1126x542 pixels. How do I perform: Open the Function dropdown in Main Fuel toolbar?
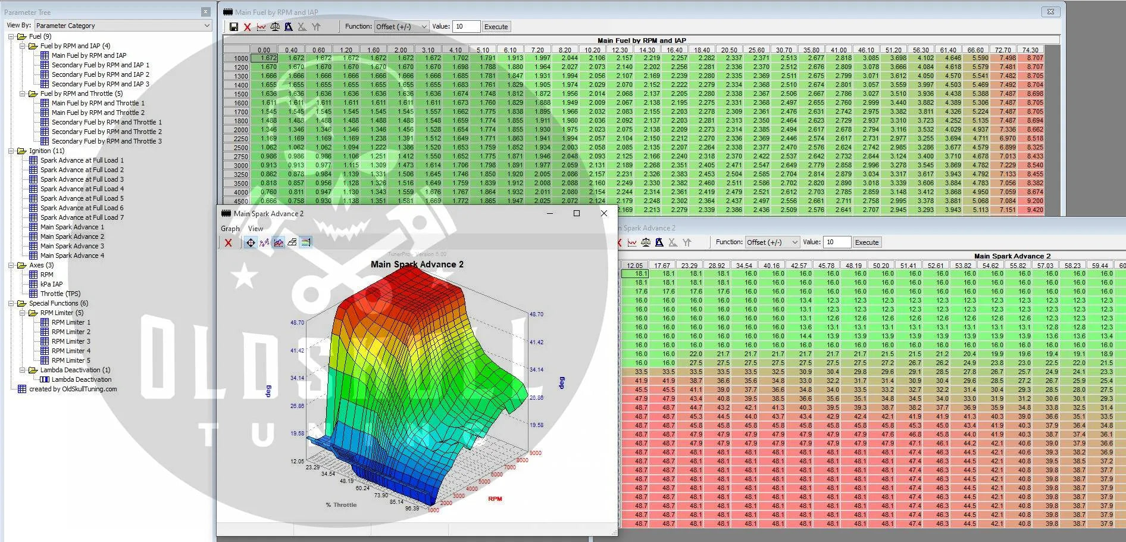pos(401,27)
